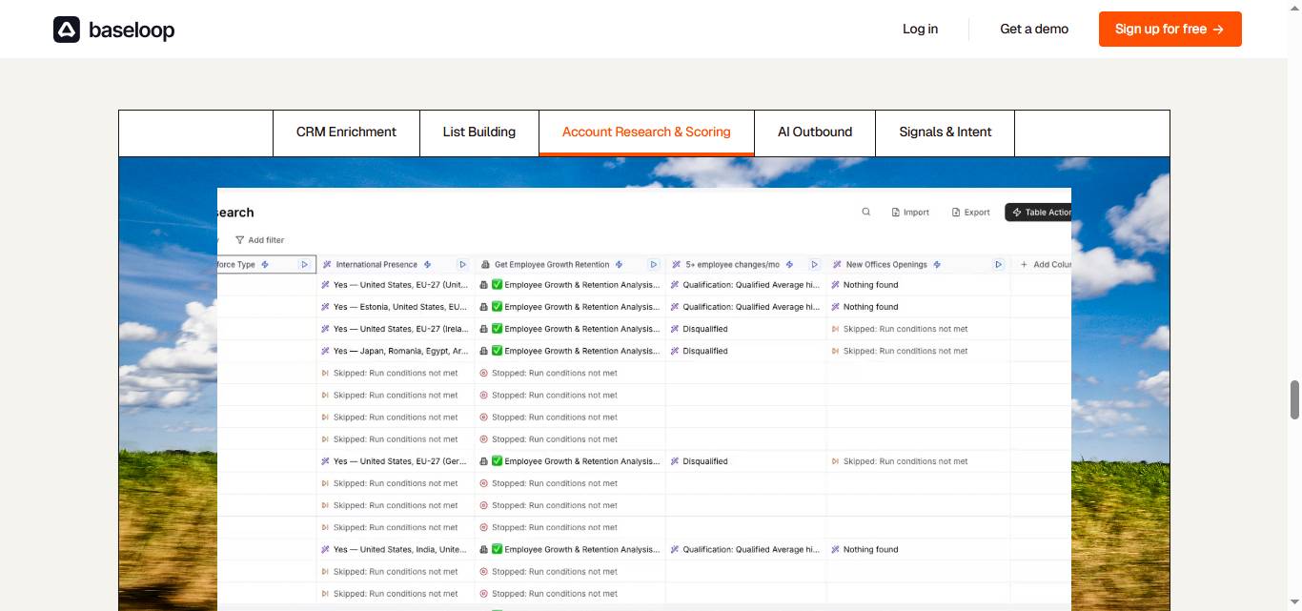Run the International Presence column

click(463, 264)
